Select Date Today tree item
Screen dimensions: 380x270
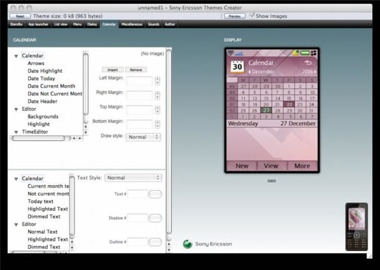41,79
